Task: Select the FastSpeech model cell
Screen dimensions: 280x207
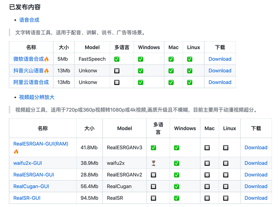Action: 92,59
